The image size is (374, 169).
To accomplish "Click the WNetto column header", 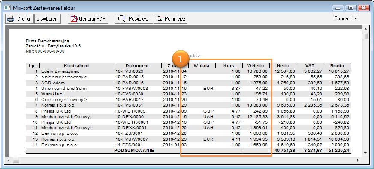I will point(256,66).
